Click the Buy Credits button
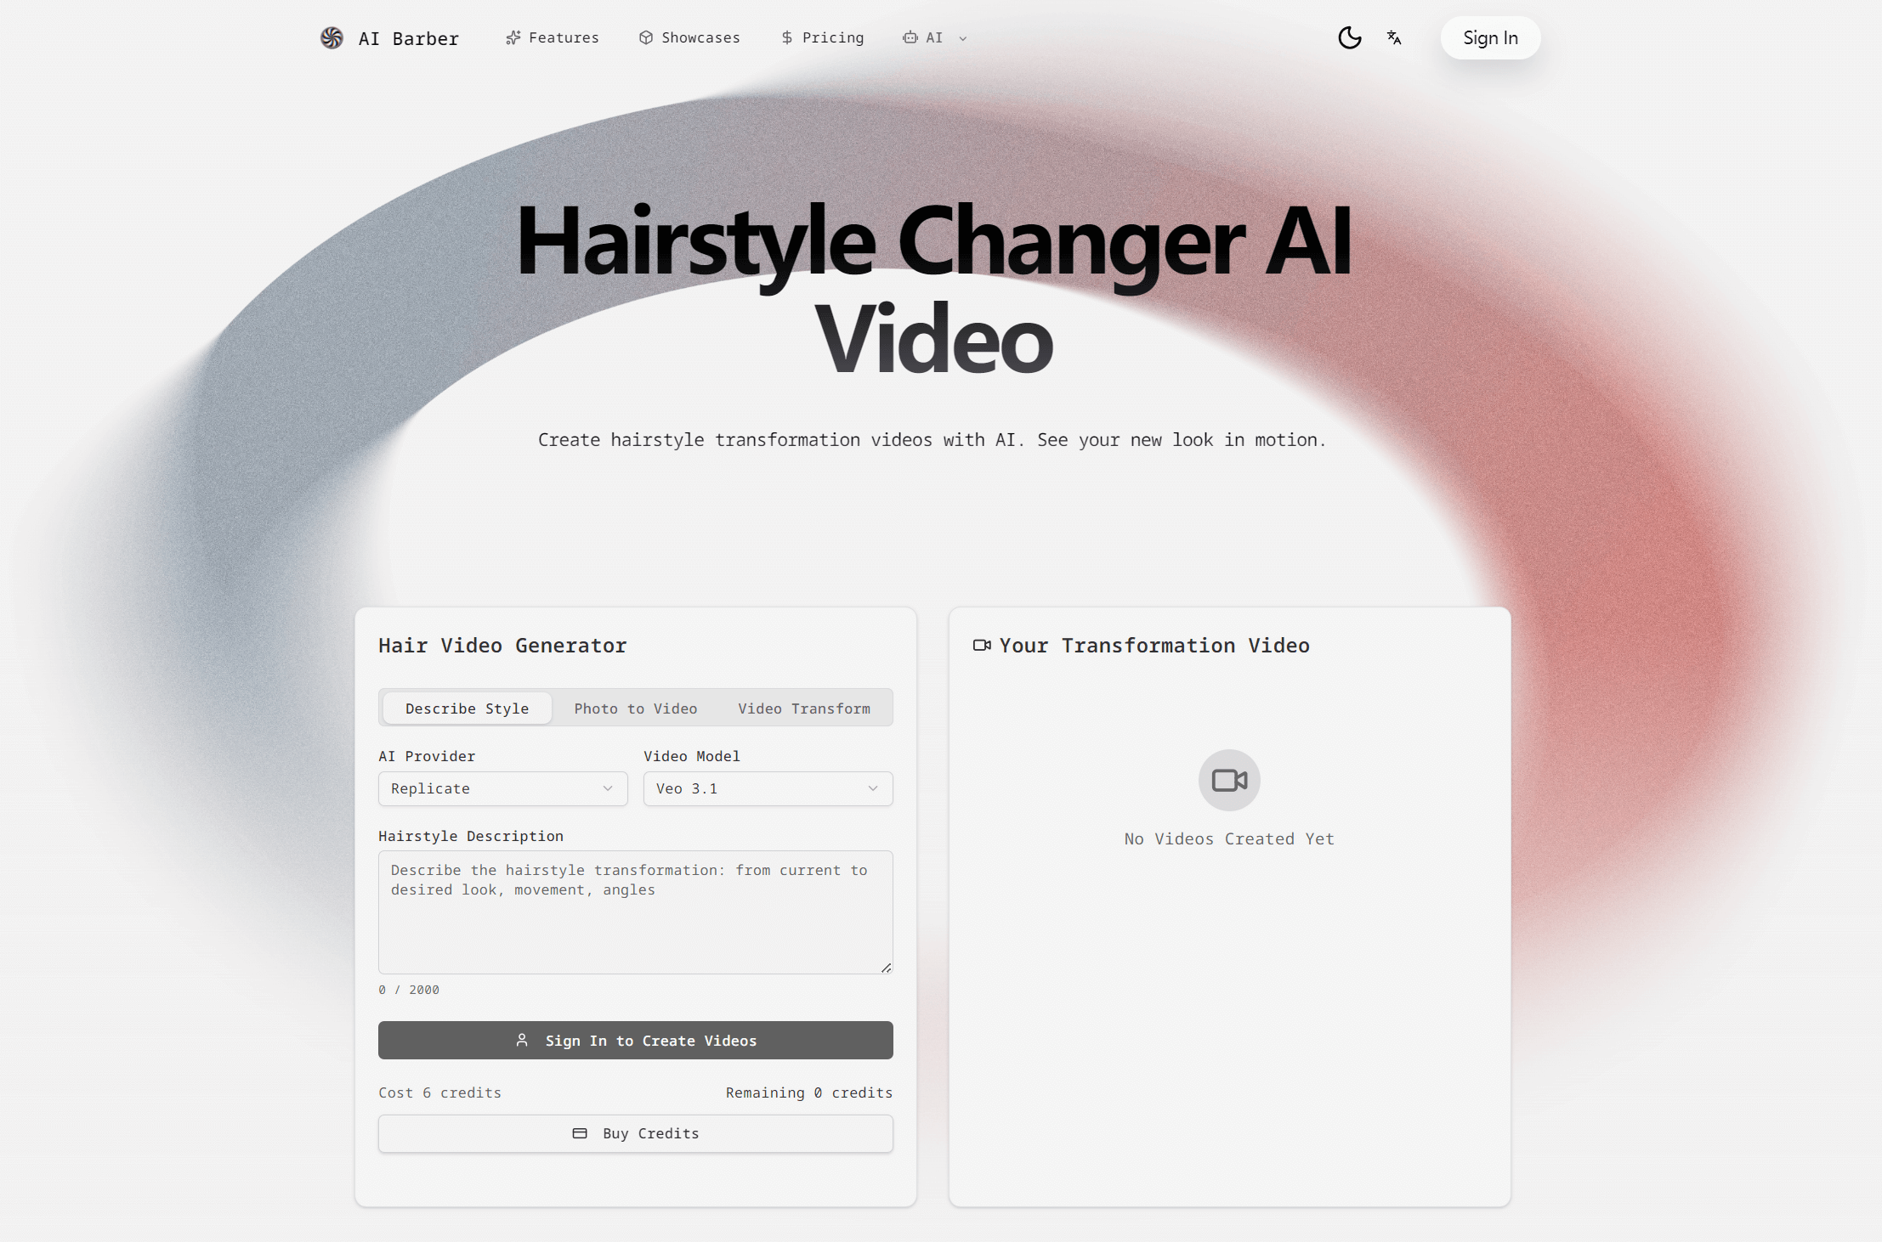 (x=636, y=1133)
